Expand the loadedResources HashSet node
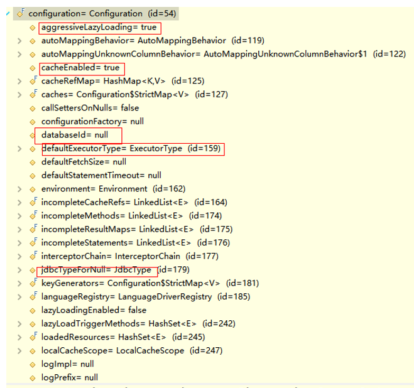This screenshot has height=388, width=414. 19,337
